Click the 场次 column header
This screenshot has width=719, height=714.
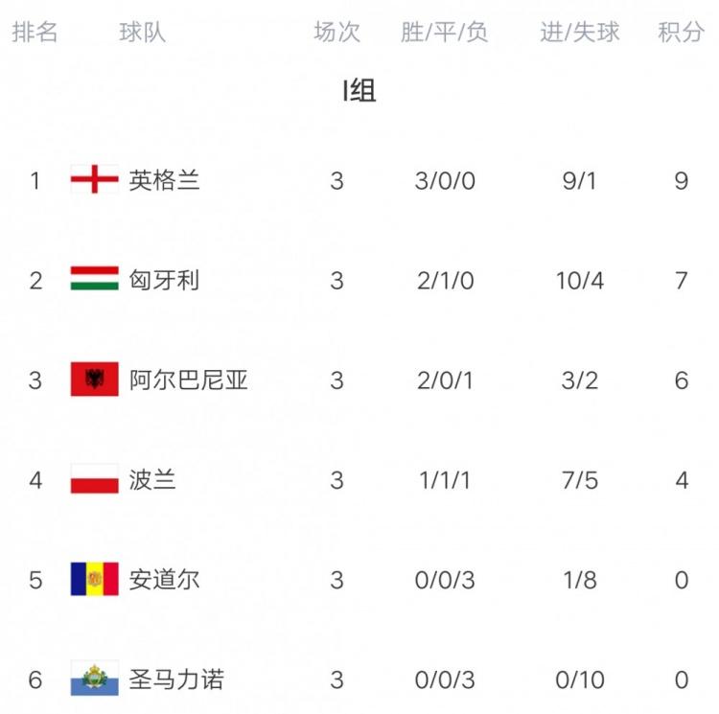pyautogui.click(x=336, y=33)
